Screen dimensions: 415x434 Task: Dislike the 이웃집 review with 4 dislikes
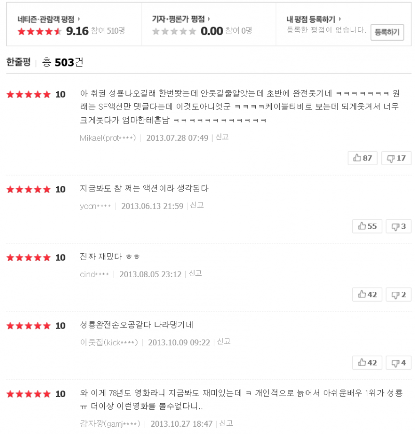tap(398, 362)
